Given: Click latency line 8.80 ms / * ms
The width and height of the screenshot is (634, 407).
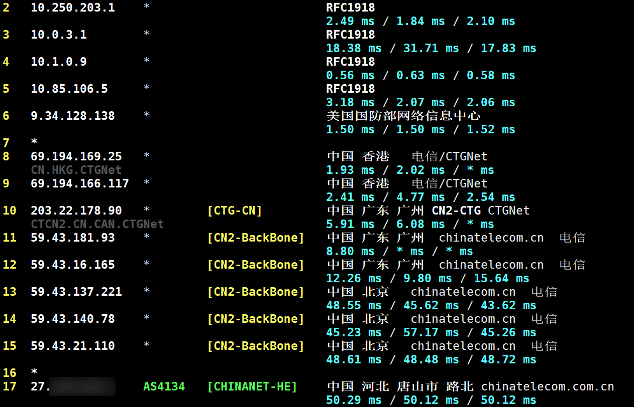Looking at the screenshot, I should click(399, 251).
